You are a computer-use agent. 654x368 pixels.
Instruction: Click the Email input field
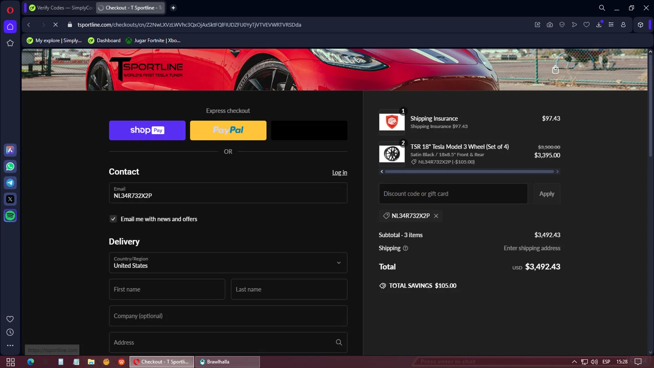tap(228, 193)
